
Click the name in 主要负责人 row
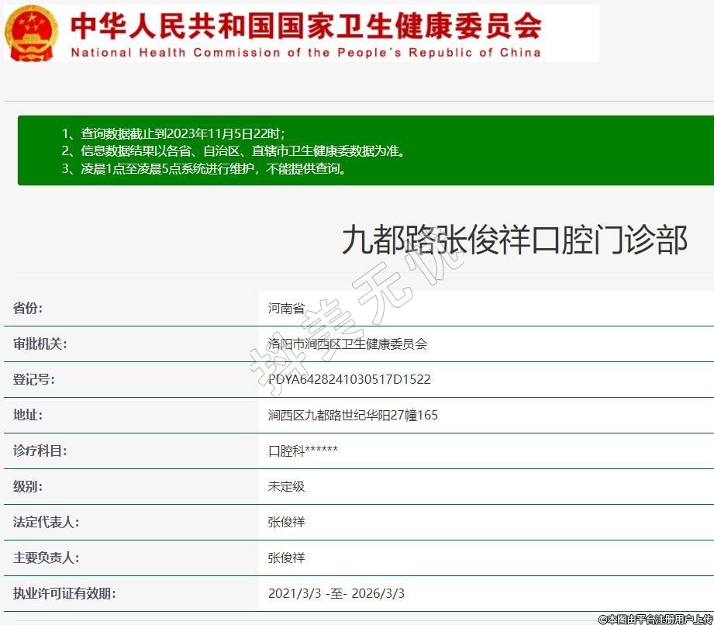[286, 558]
